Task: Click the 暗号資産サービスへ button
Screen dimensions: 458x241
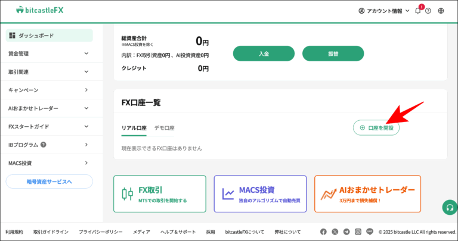Action: [49, 181]
